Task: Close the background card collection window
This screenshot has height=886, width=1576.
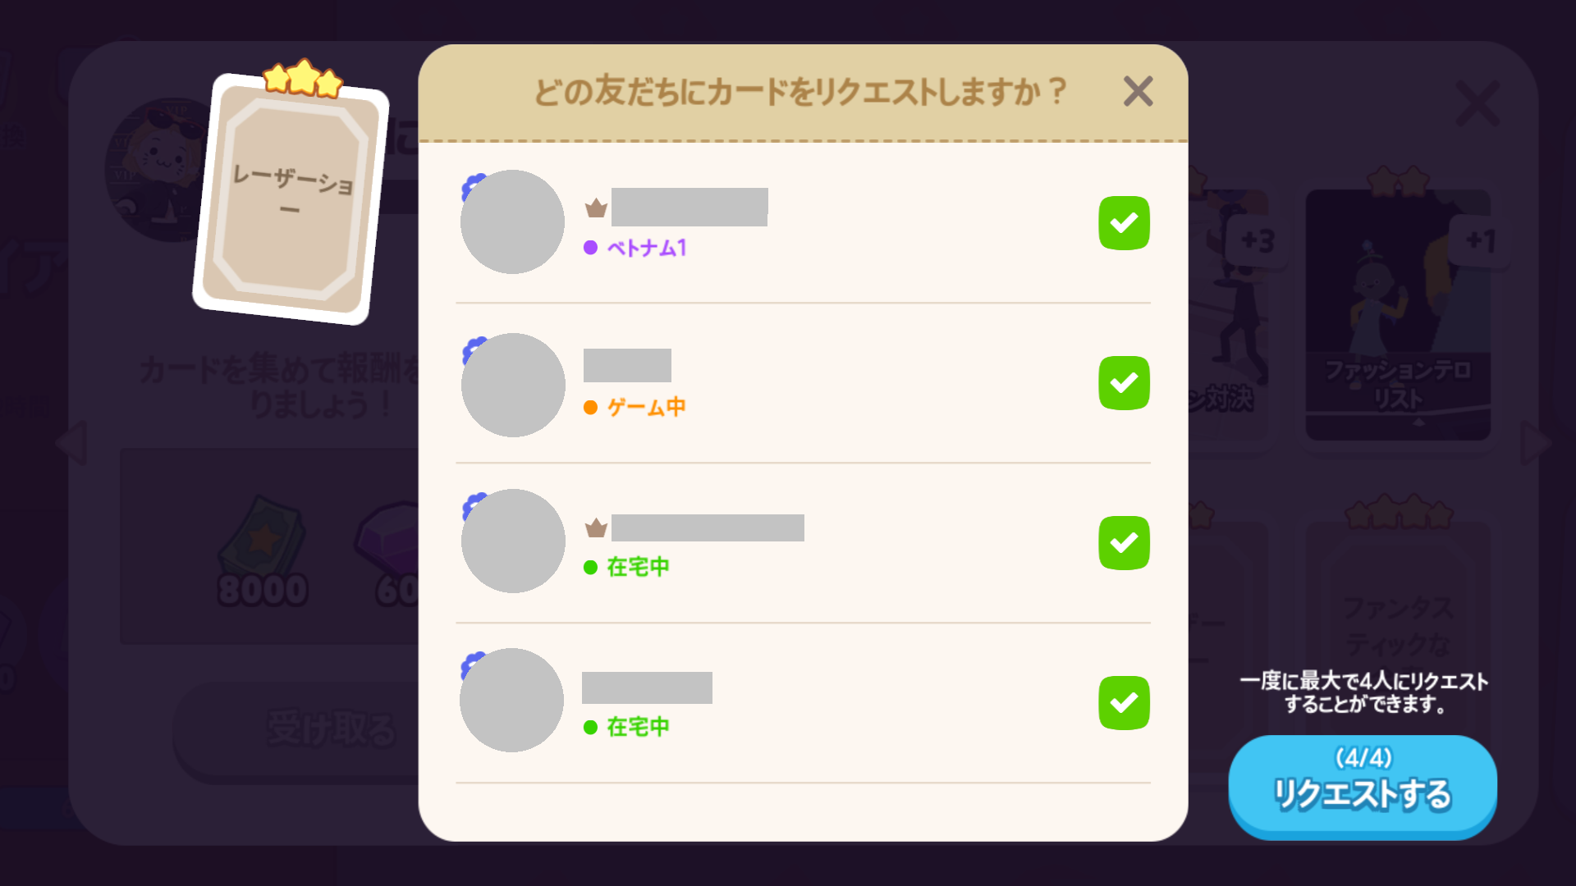Action: point(1477,104)
